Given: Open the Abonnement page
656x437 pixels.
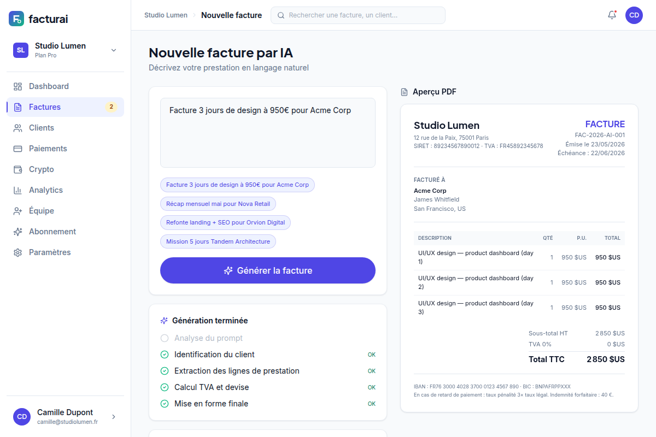Looking at the screenshot, I should [x=66, y=232].
